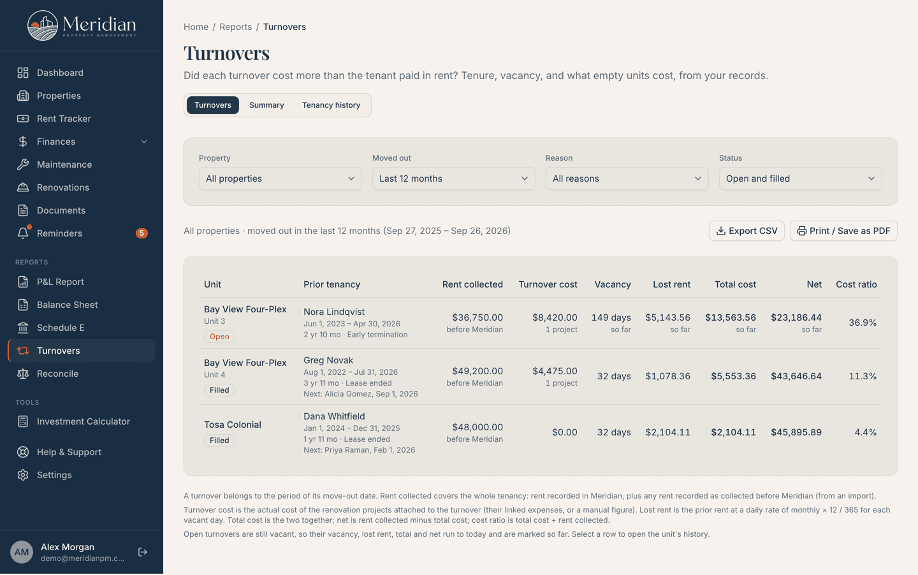
Task: Click the Properties building icon
Action: 23,96
